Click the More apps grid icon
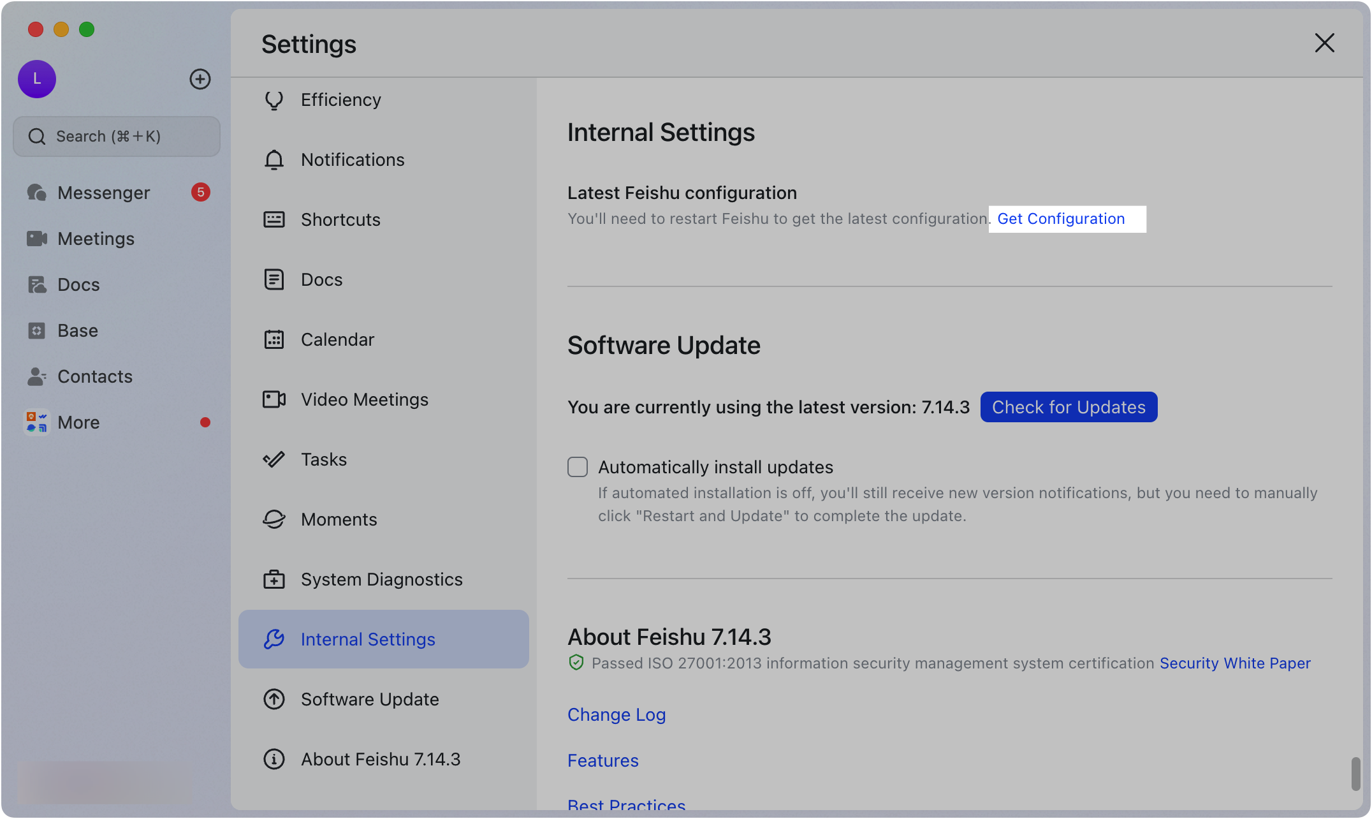The height and width of the screenshot is (819, 1372). (x=36, y=422)
